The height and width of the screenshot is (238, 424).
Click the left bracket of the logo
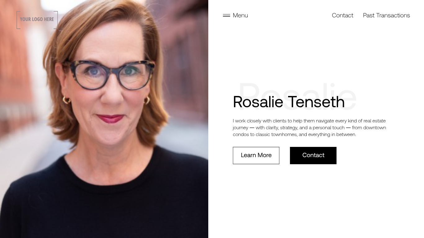tap(18, 20)
